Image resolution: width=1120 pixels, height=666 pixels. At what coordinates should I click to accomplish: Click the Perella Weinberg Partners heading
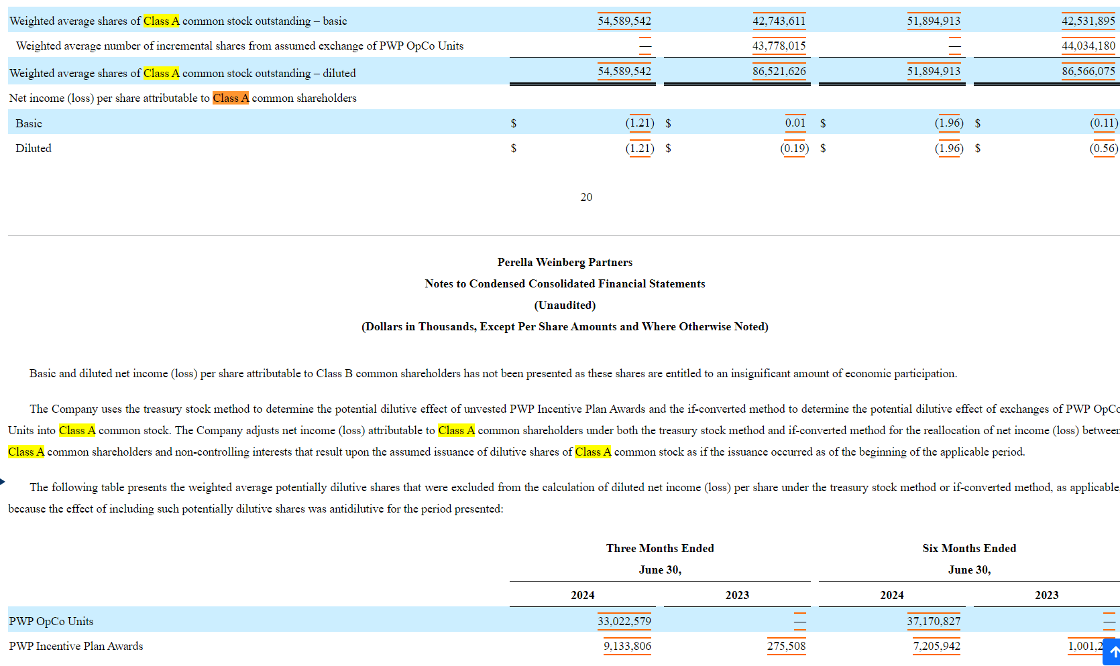[x=565, y=262]
